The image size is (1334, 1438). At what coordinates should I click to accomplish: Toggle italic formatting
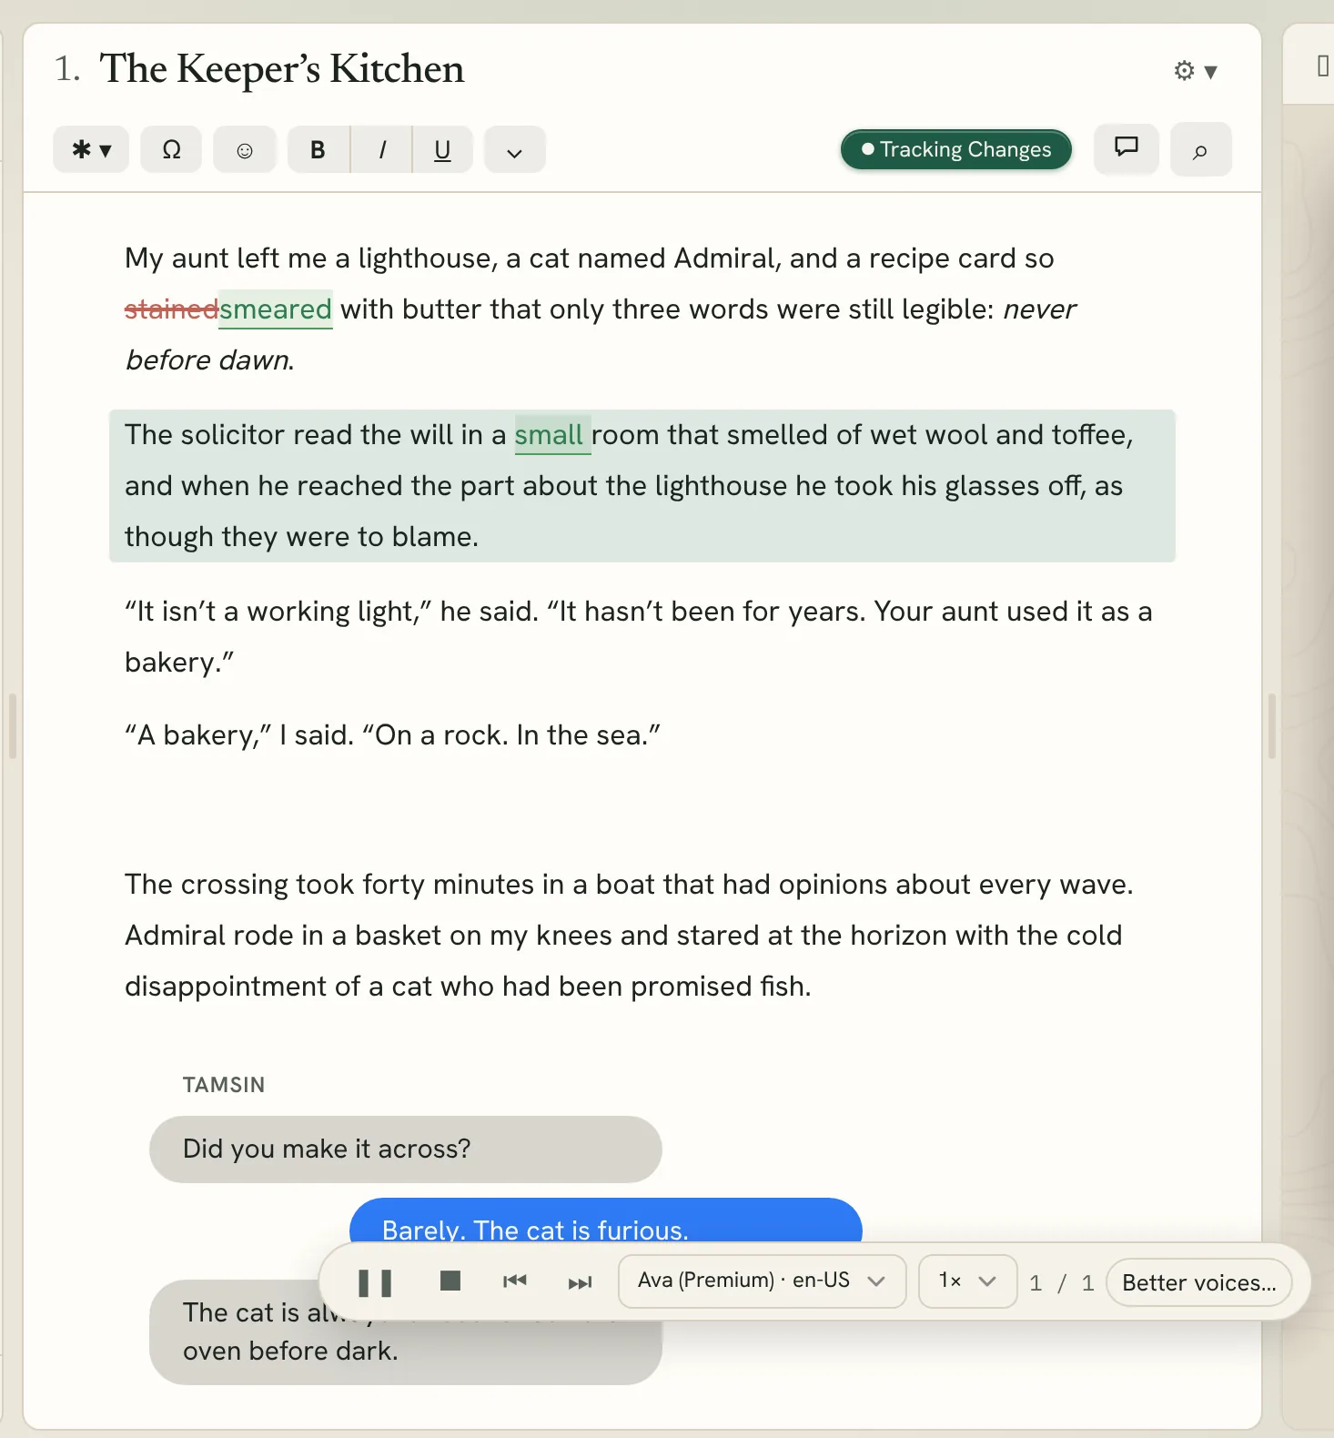381,149
